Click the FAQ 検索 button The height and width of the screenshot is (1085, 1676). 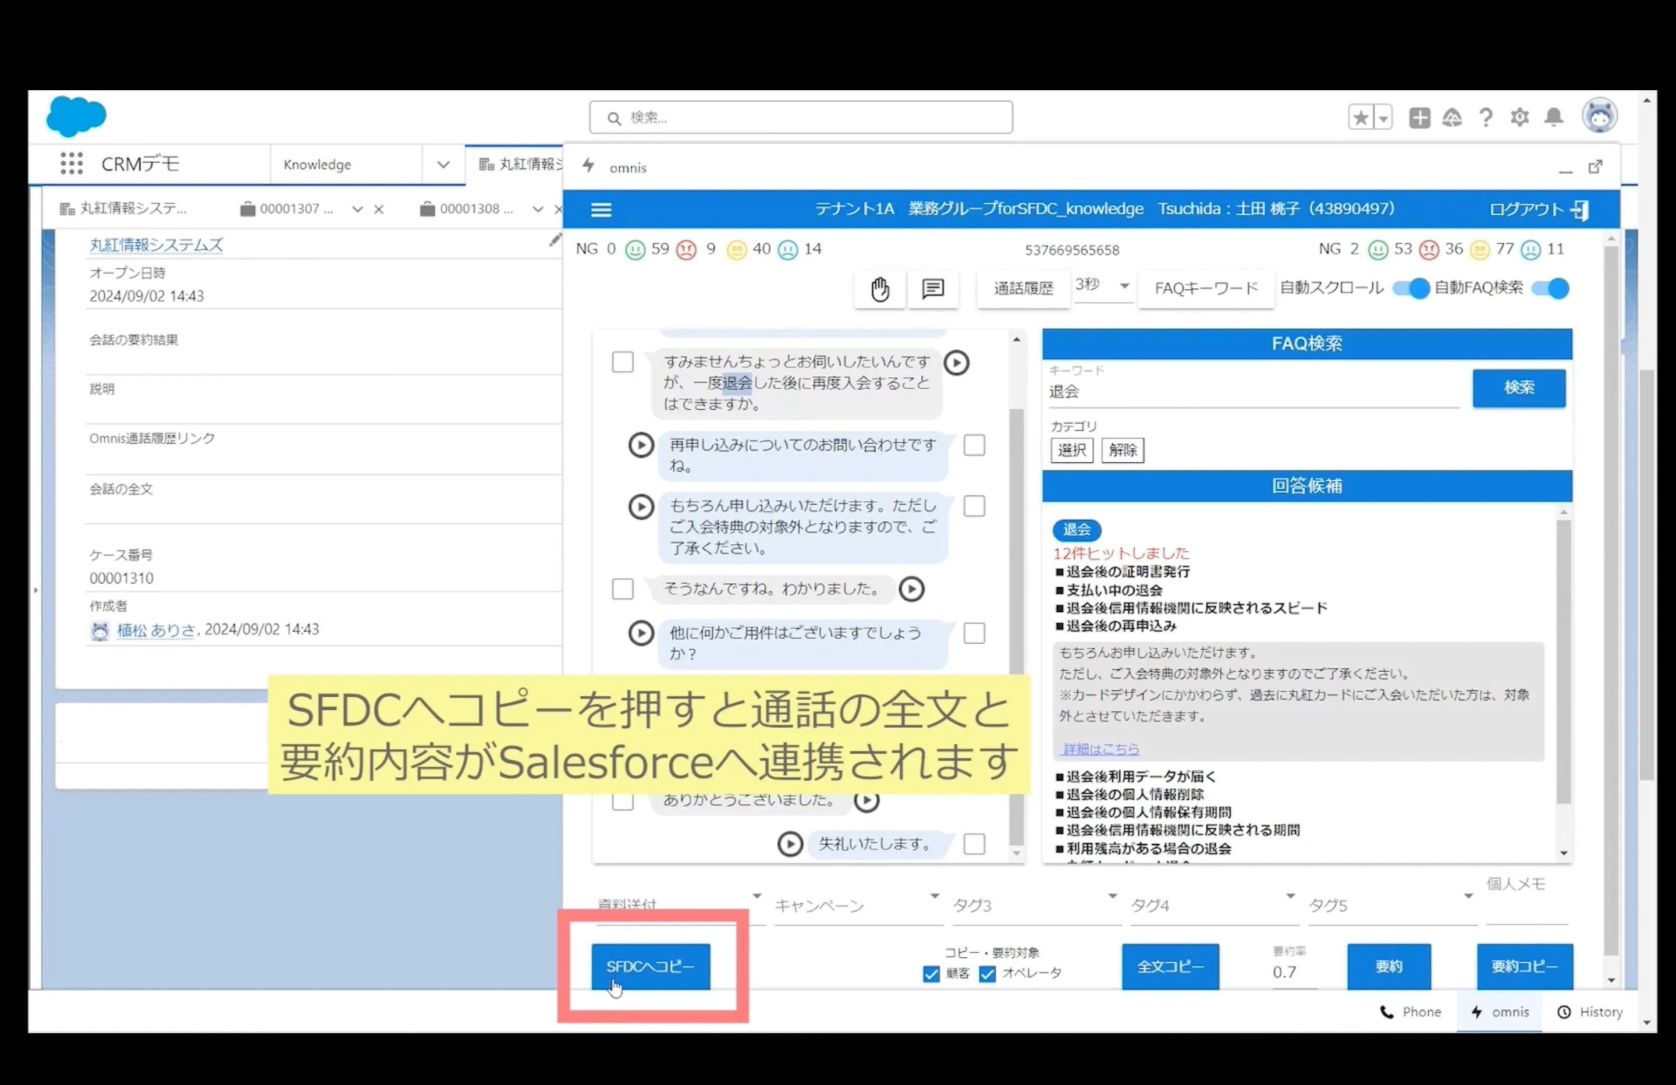point(1519,388)
